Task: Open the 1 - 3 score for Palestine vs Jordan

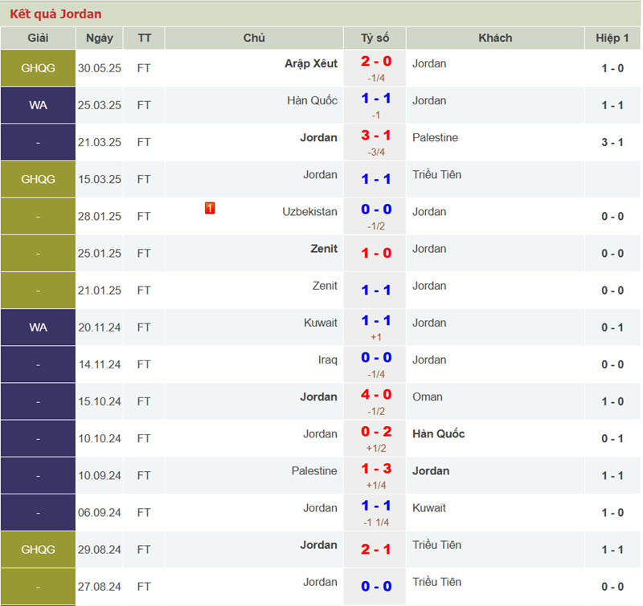Action: (376, 469)
